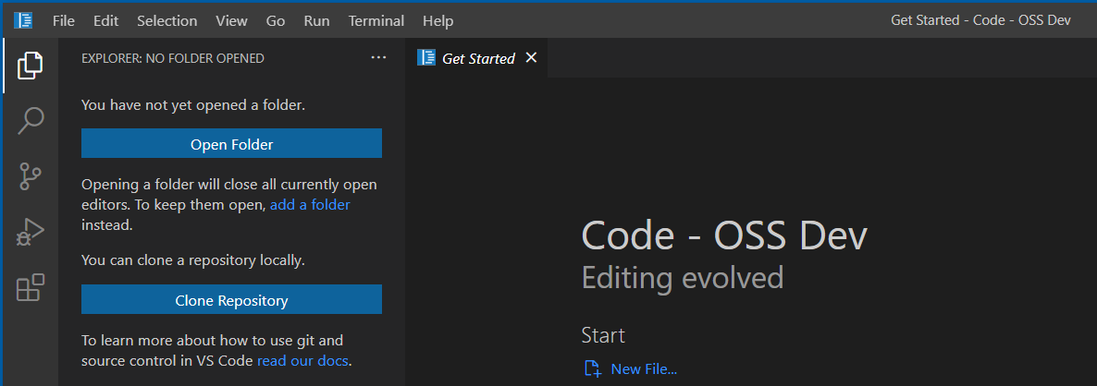Screen dimensions: 1097x386
Task: Open the Selection menu
Action: tap(167, 21)
